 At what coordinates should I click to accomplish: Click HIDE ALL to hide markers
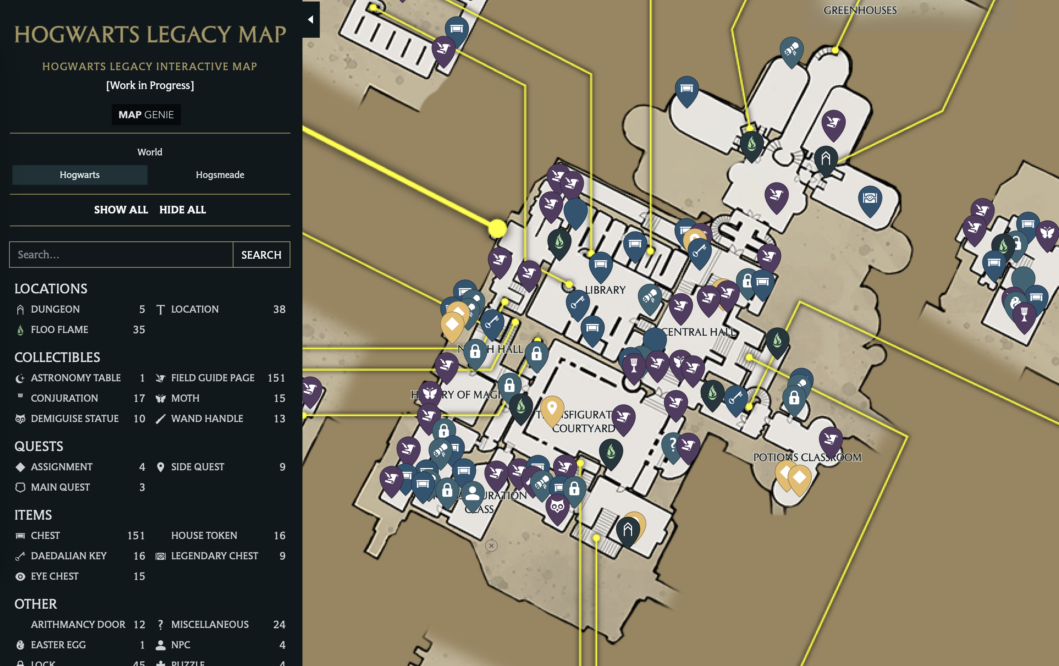point(183,209)
